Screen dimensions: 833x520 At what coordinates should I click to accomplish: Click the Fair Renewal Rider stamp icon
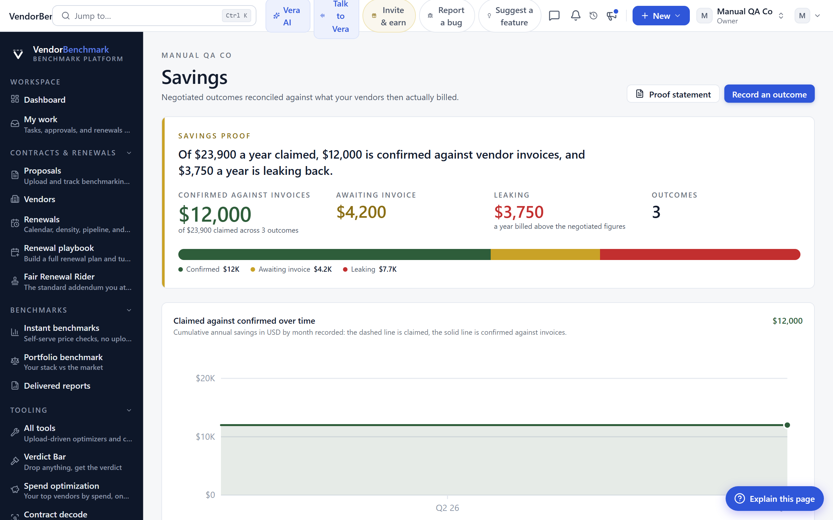[15, 281]
